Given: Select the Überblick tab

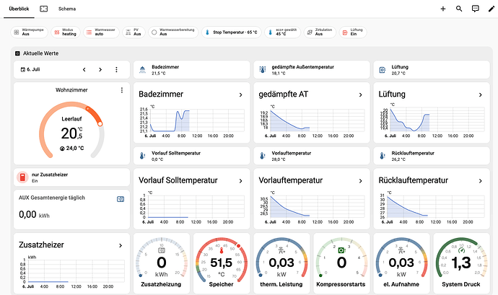Looking at the screenshot, I should pyautogui.click(x=19, y=9).
